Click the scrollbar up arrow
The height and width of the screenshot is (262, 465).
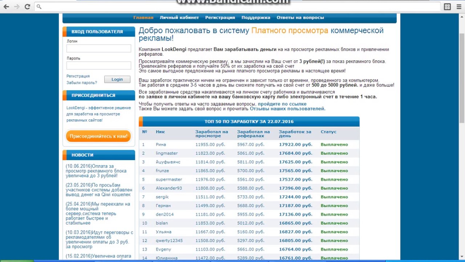[x=462, y=17]
